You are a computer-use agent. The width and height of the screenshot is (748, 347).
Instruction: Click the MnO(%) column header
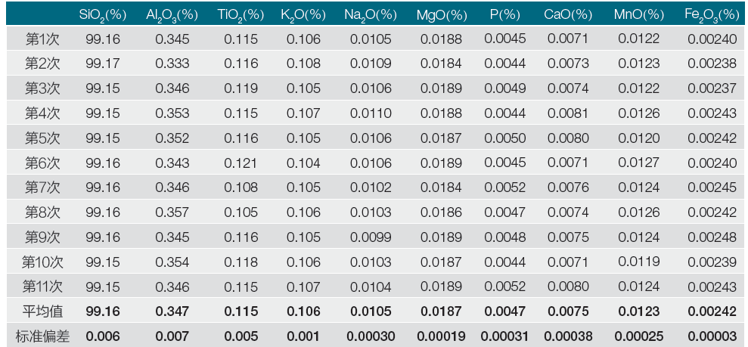[x=638, y=15]
